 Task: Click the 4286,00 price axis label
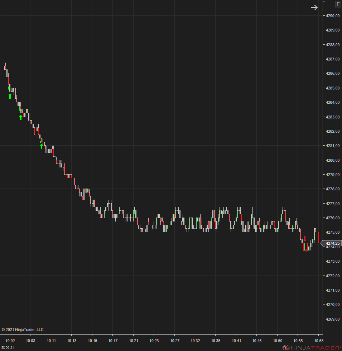333,73
